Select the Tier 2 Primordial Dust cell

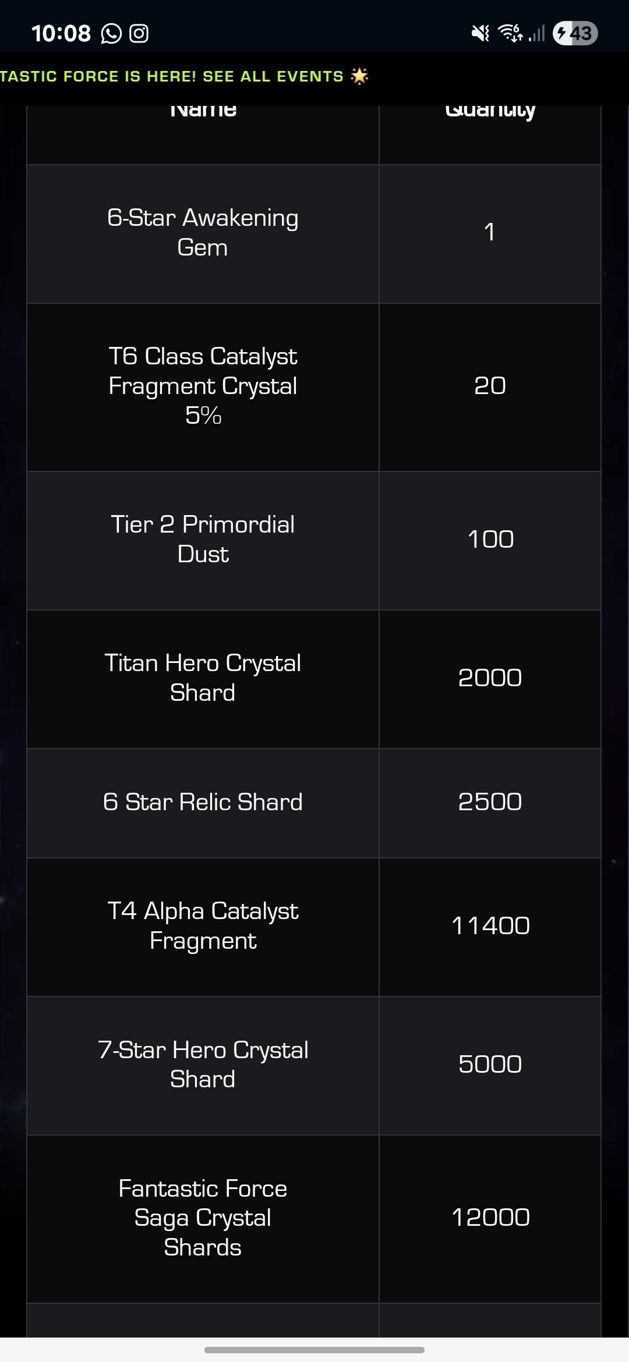tap(203, 541)
